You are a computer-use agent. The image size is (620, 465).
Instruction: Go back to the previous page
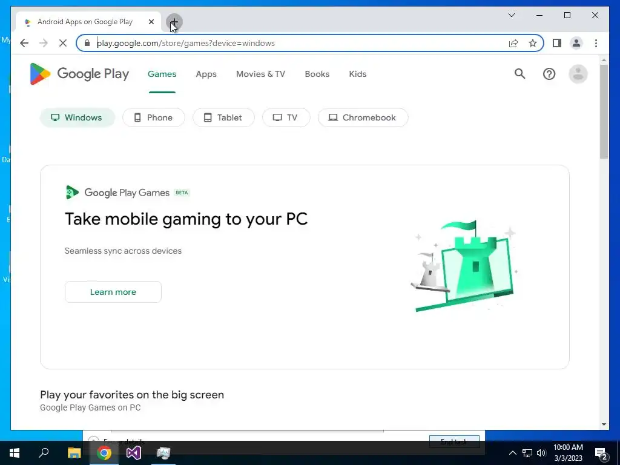[x=24, y=43]
